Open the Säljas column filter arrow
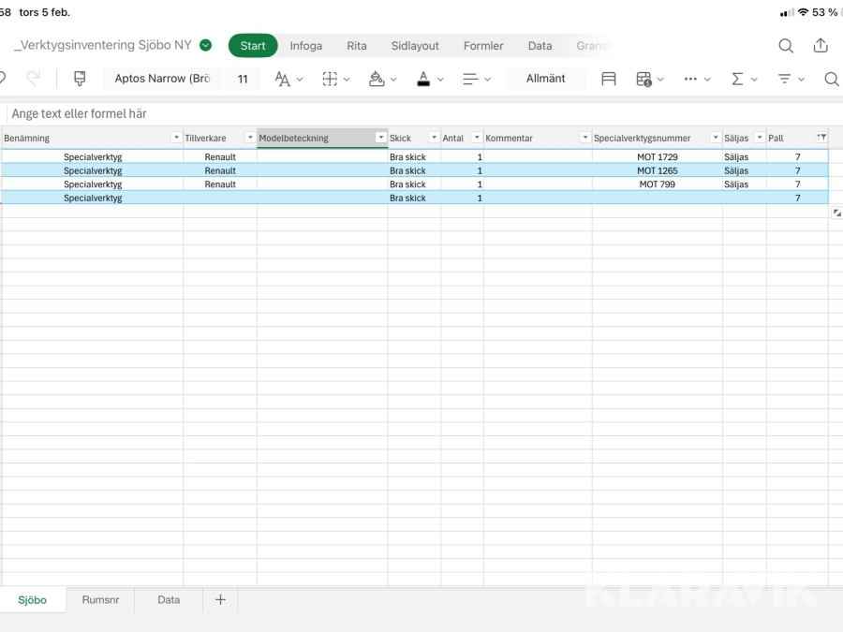Image resolution: width=843 pixels, height=632 pixels. tap(760, 138)
